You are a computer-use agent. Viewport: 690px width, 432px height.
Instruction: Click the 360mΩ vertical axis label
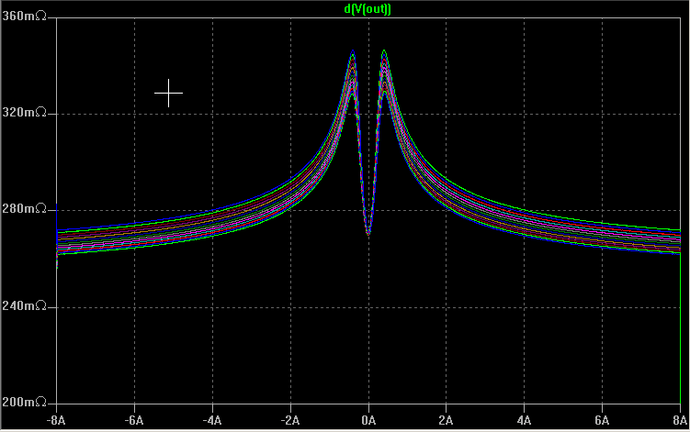tap(24, 17)
